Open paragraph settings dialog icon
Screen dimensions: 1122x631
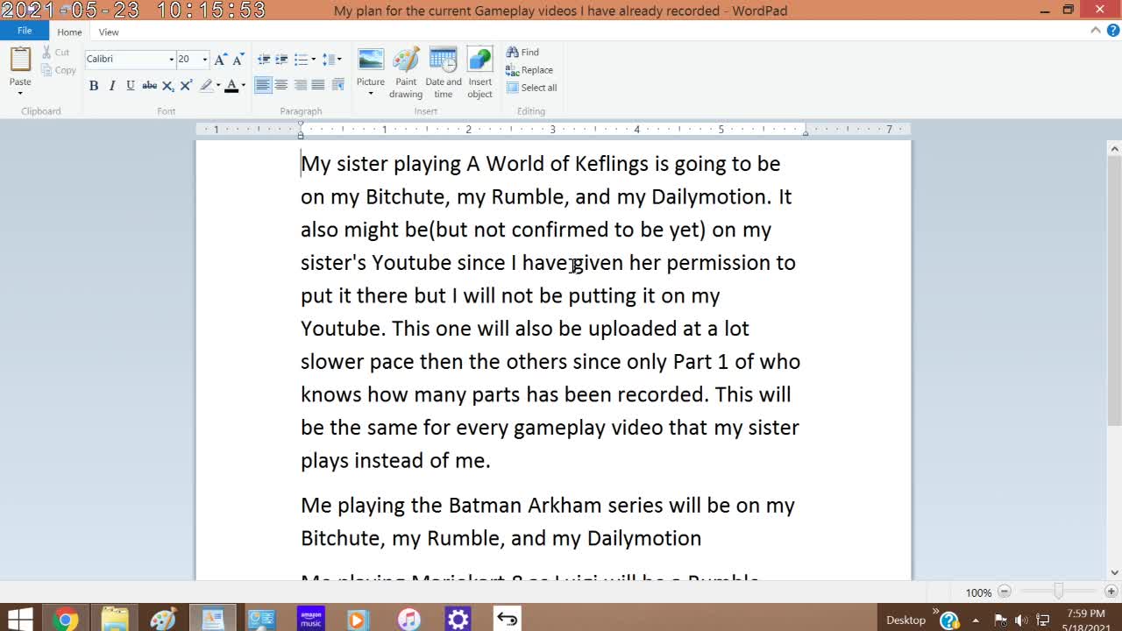click(x=337, y=85)
